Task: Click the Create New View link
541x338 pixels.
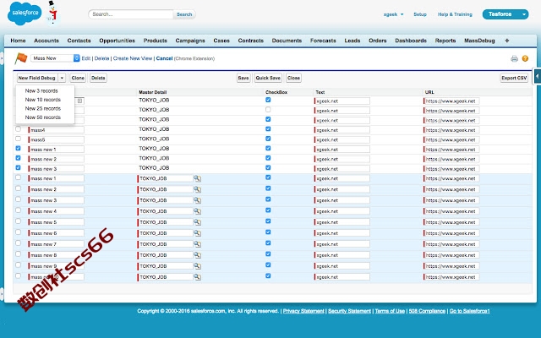Action: [133, 58]
